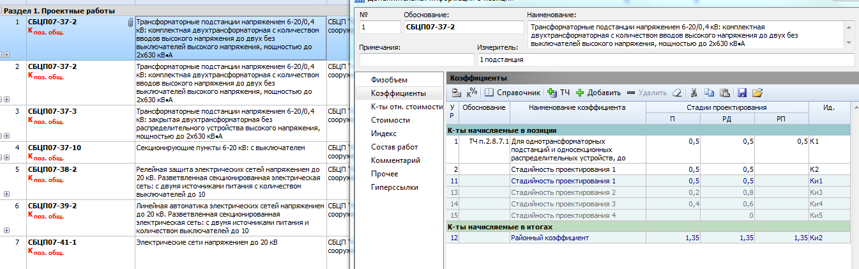
Task: Click the Измеритель field '1 подстанция'
Action: tap(665, 60)
